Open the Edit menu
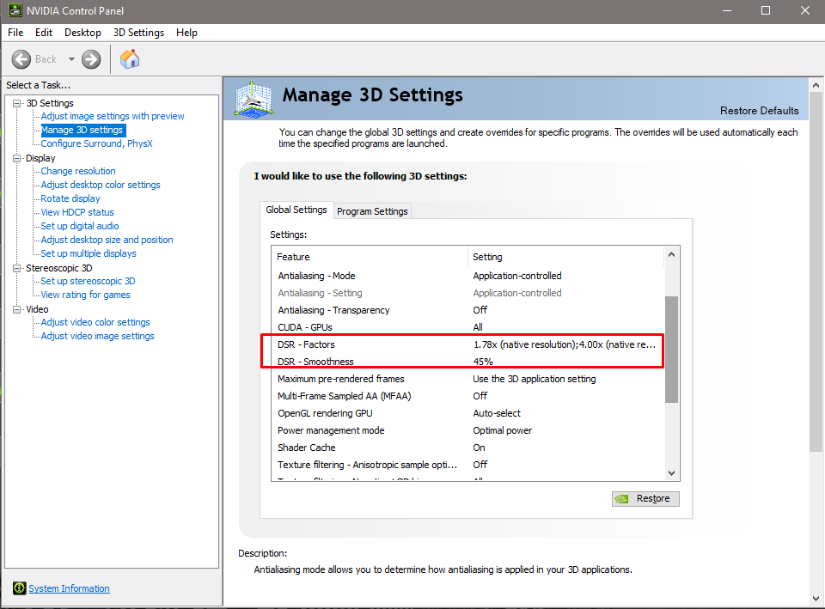The image size is (825, 609). tap(44, 33)
